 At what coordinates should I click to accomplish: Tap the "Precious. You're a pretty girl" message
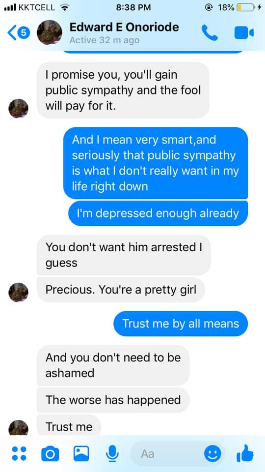click(x=121, y=290)
